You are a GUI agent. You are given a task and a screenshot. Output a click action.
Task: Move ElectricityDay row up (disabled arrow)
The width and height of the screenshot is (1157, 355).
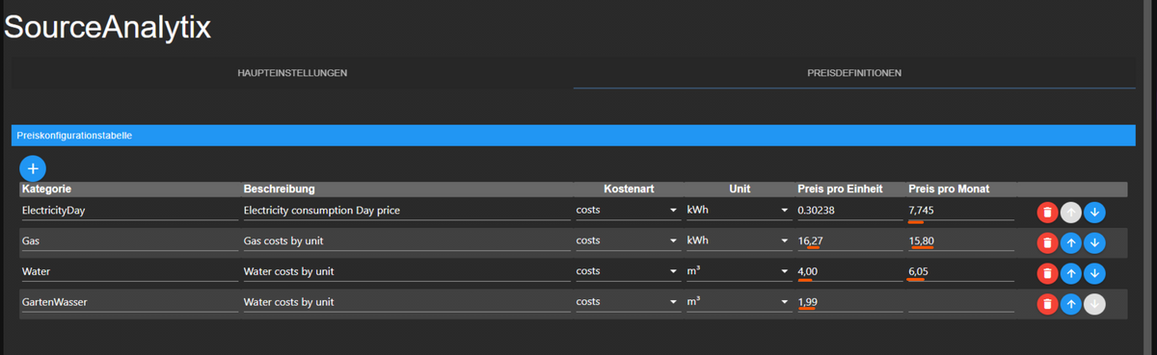click(x=1070, y=213)
